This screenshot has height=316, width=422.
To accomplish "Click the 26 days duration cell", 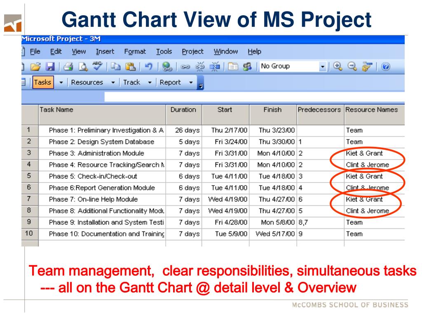I will [x=184, y=130].
